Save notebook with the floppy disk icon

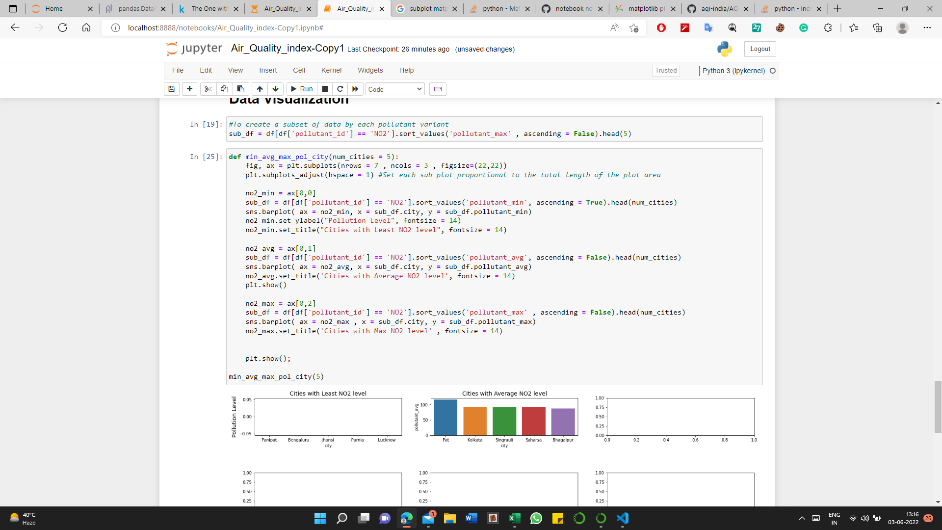(171, 89)
